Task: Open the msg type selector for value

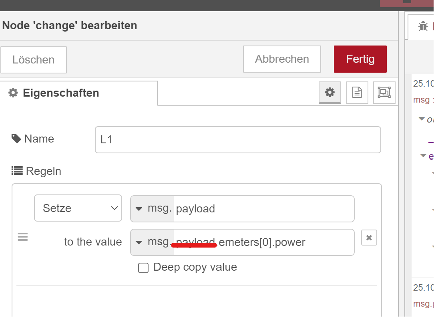Action: tap(152, 242)
